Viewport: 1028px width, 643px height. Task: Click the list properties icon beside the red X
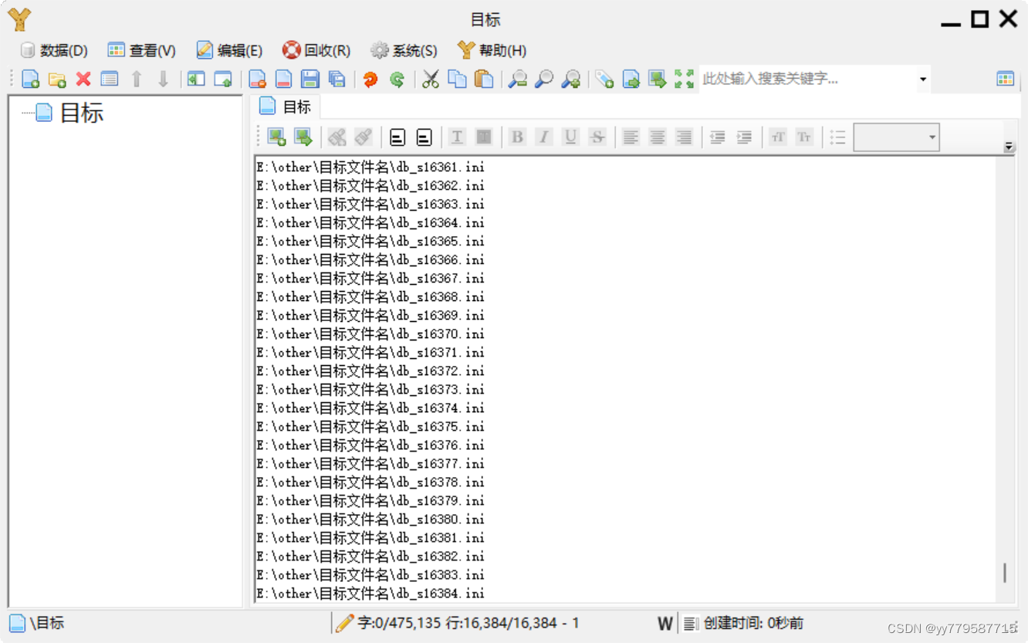coord(110,79)
